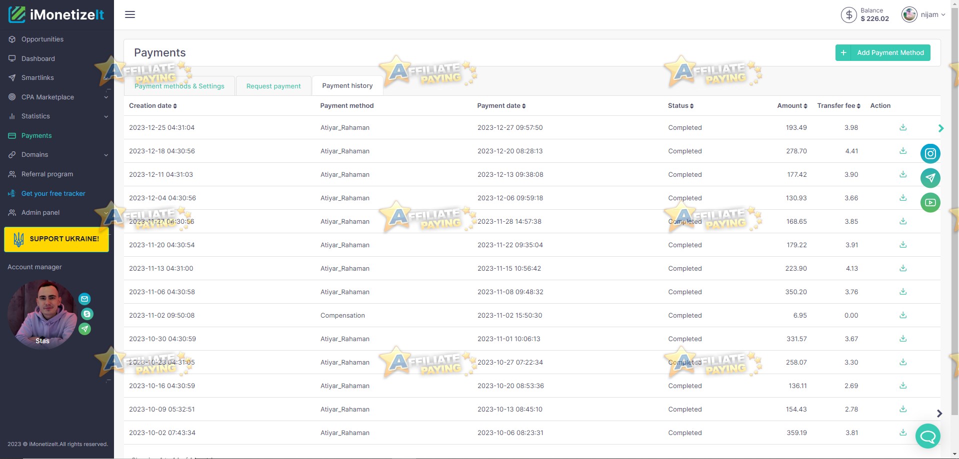Download receipt for 2023-11-27 payment

(903, 221)
